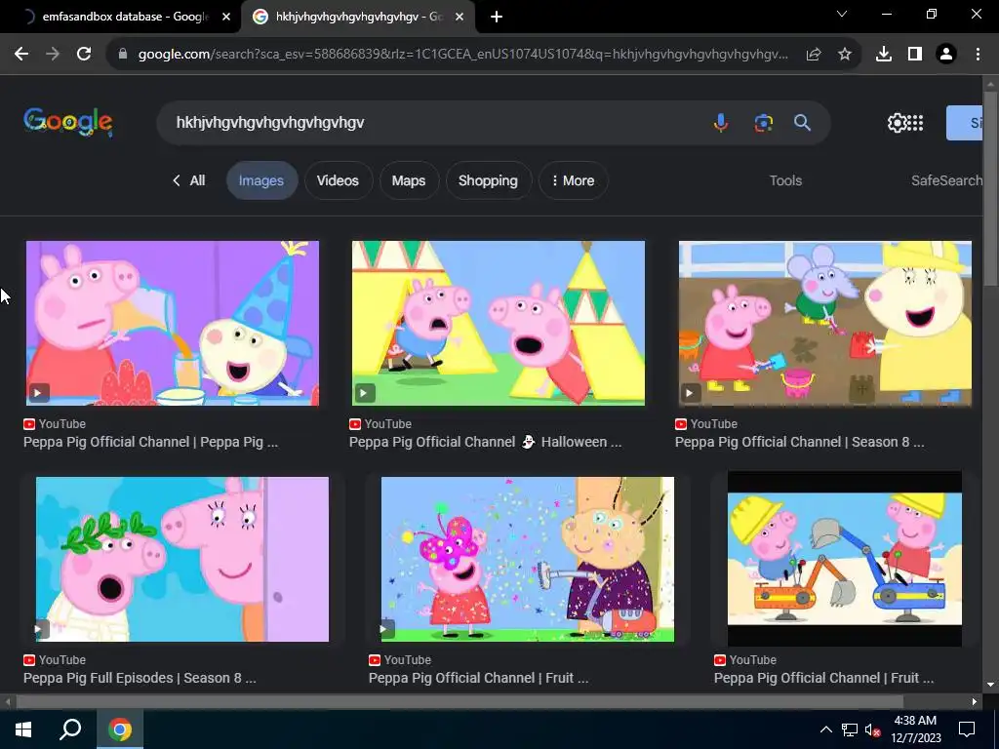Viewport: 999px width, 749px height.
Task: Open Google quick settings gear
Action: pyautogui.click(x=897, y=123)
